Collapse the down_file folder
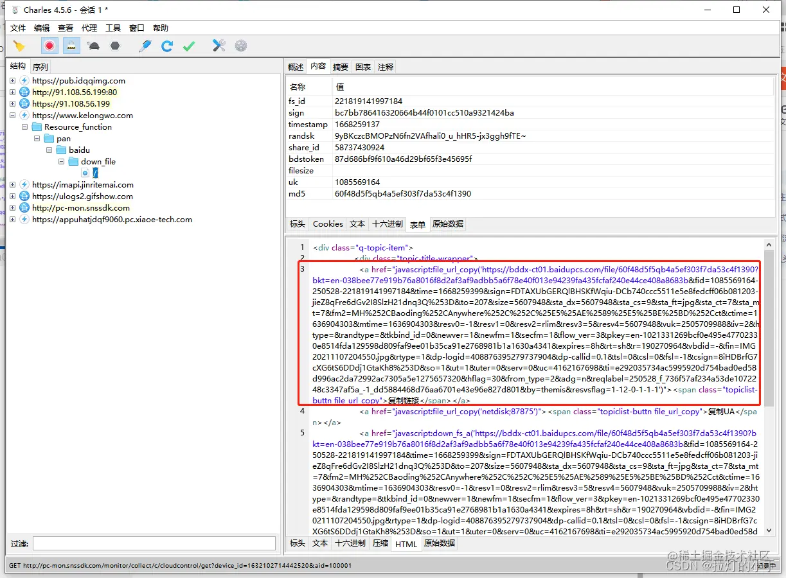786x578 pixels. pos(61,162)
